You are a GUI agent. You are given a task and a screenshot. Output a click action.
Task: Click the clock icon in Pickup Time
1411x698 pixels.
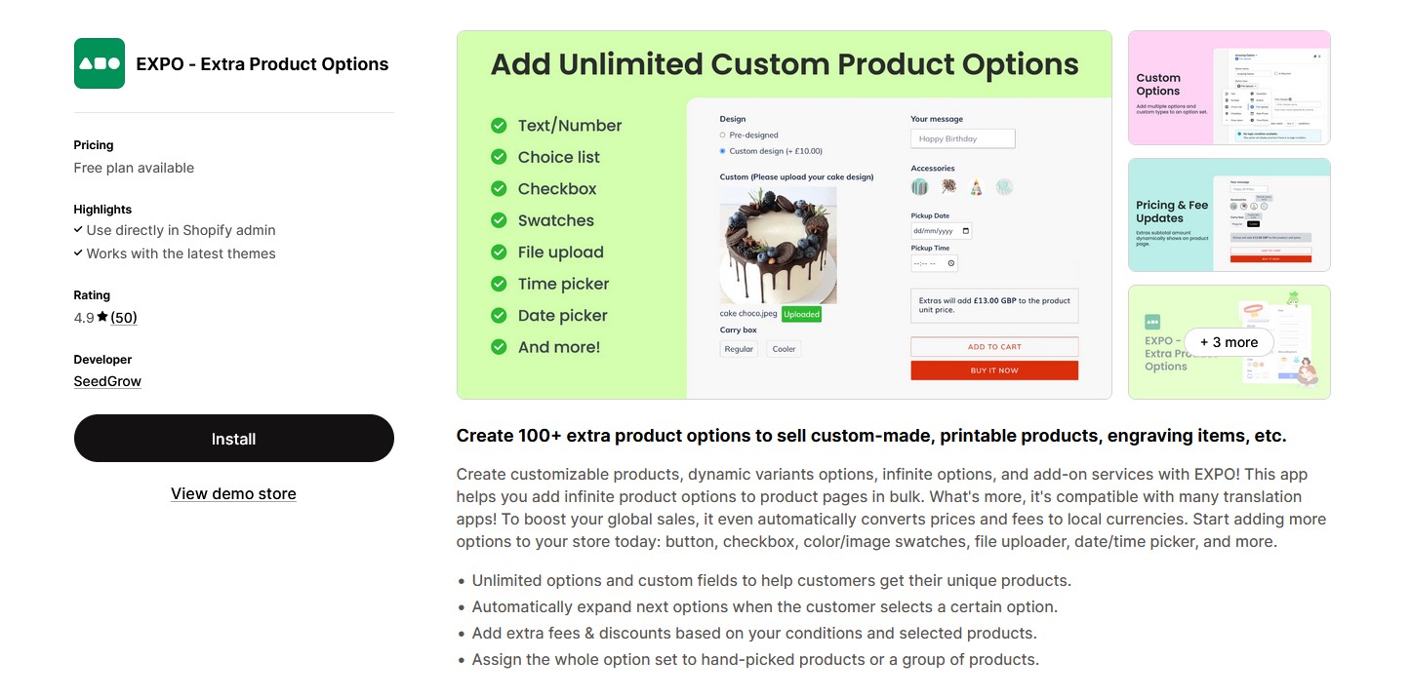click(951, 263)
